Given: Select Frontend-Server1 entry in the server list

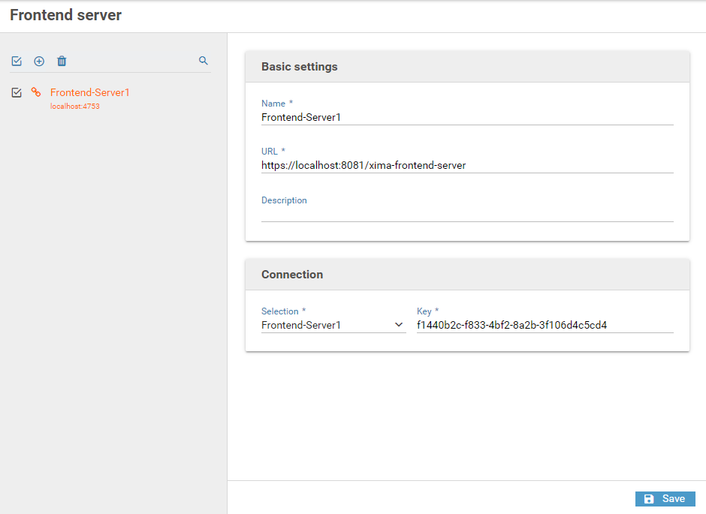Looking at the screenshot, I should (x=90, y=92).
